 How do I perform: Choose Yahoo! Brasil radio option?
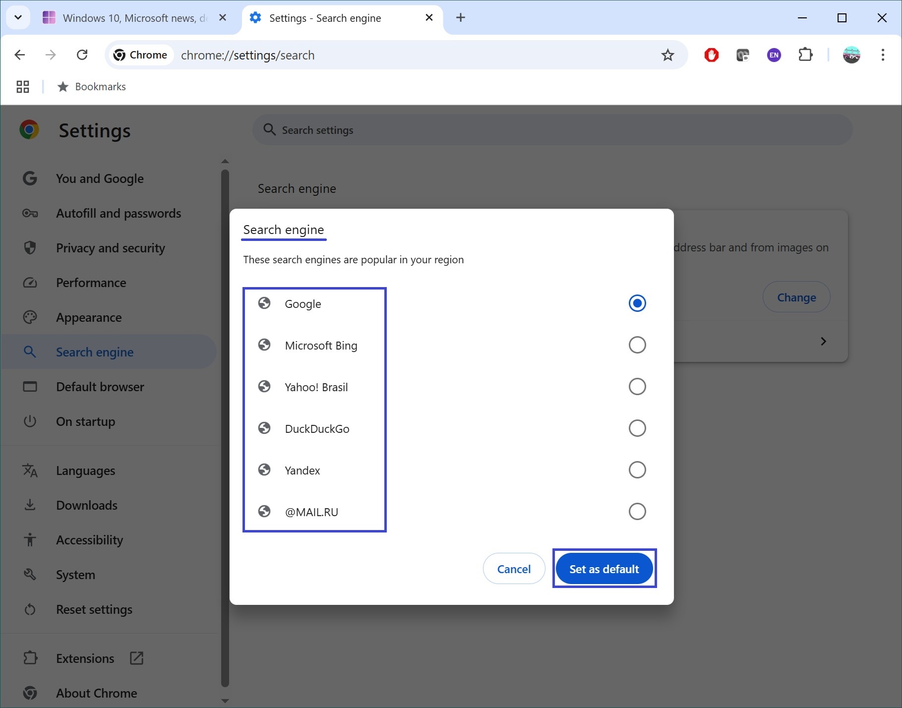(637, 387)
